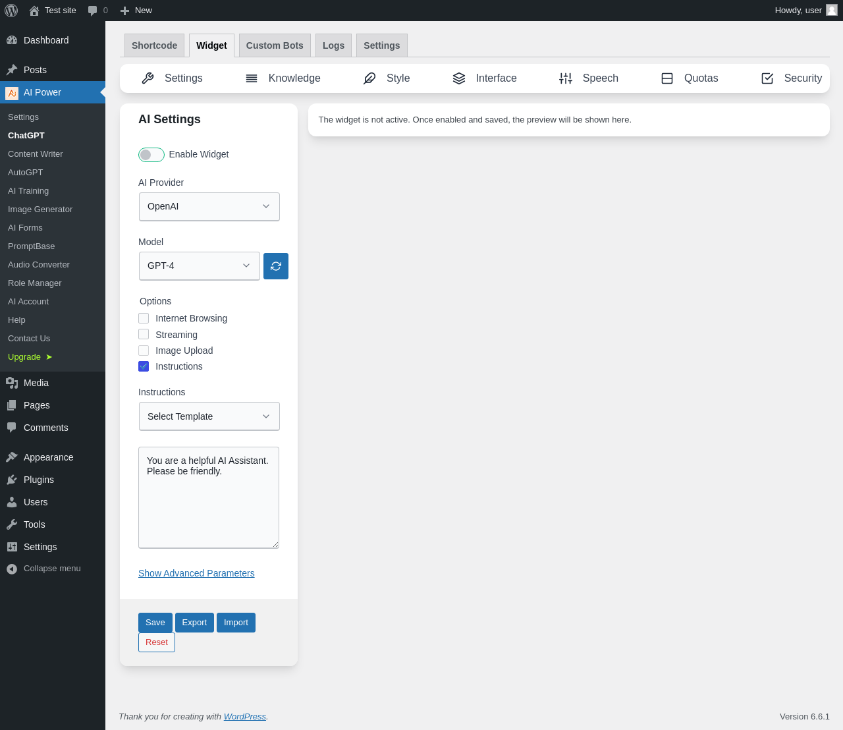Open the ChatGPT submenu item
The width and height of the screenshot is (843, 730).
[26, 136]
